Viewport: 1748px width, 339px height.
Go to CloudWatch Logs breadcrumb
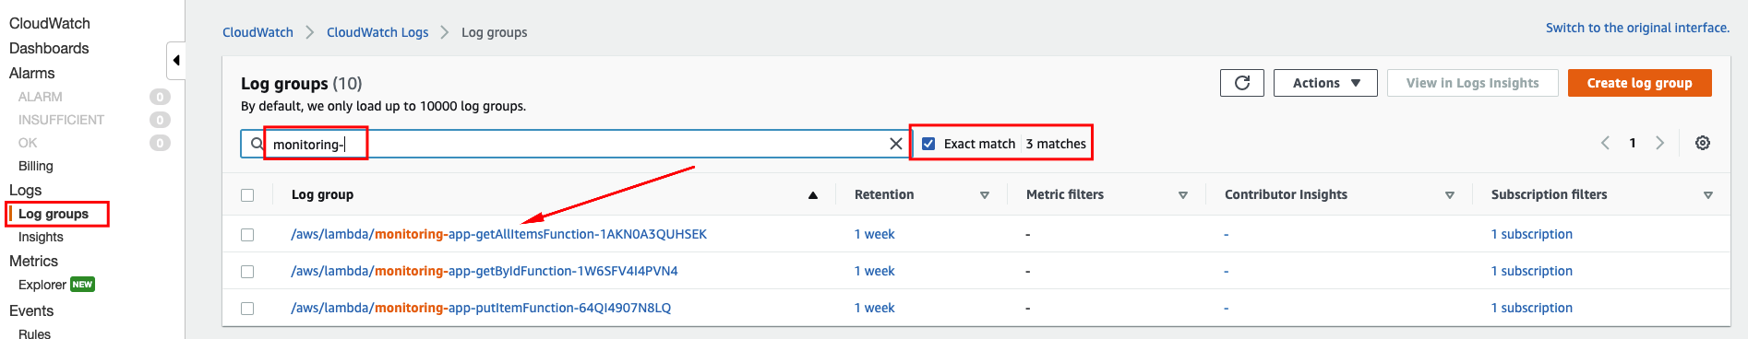click(x=377, y=32)
